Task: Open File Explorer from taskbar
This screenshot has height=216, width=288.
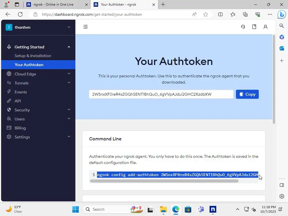Action: coord(163,209)
